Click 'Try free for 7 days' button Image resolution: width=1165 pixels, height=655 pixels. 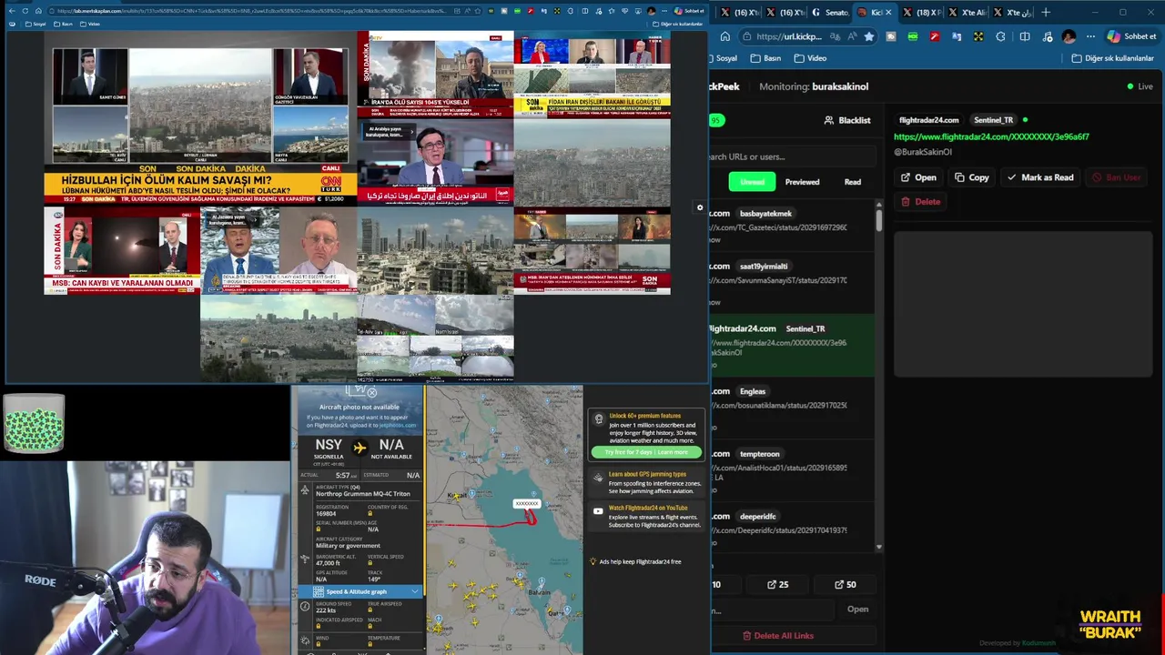pyautogui.click(x=646, y=452)
